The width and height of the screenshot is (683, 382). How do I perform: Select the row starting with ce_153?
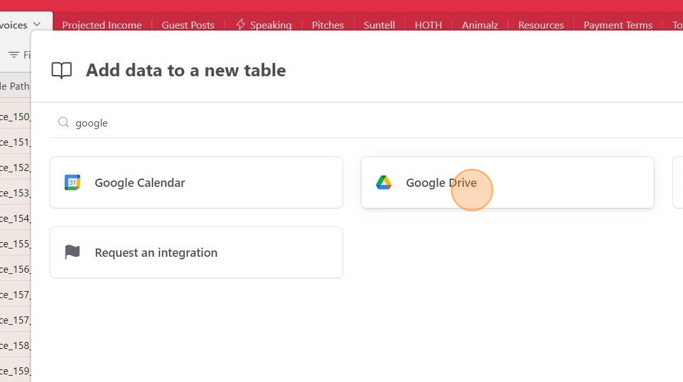(15, 193)
